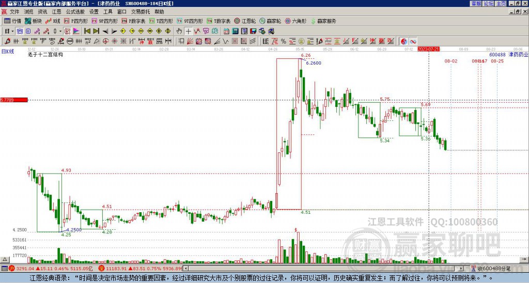Click the zigzag wave line tool

[226, 41]
